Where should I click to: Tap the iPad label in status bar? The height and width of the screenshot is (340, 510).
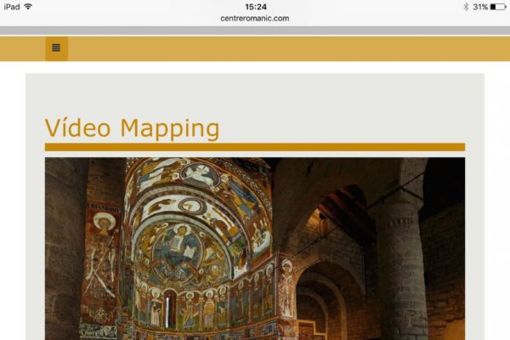(x=12, y=7)
